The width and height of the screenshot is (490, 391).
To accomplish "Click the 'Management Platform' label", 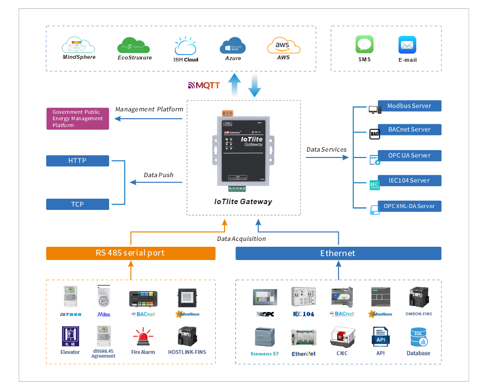I will click(x=149, y=109).
